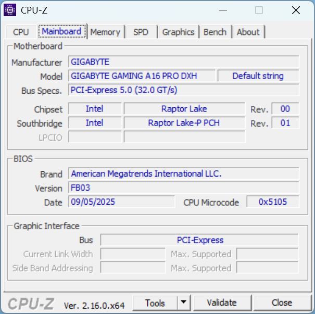The height and width of the screenshot is (314, 315).
Task: Switch to the Memory tab
Action: (x=105, y=32)
